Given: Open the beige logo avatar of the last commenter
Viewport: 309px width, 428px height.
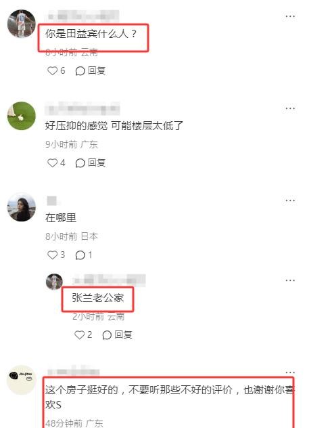Looking at the screenshot, I should point(22,380).
